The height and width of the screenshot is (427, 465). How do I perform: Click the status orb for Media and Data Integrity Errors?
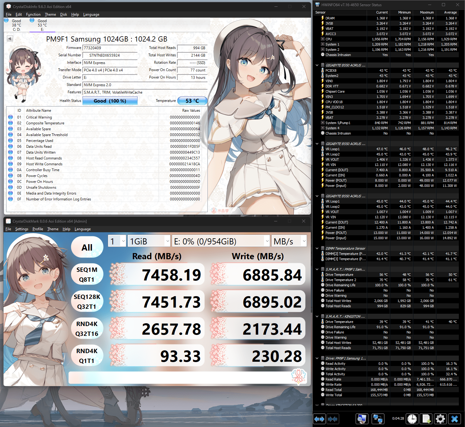(10, 193)
